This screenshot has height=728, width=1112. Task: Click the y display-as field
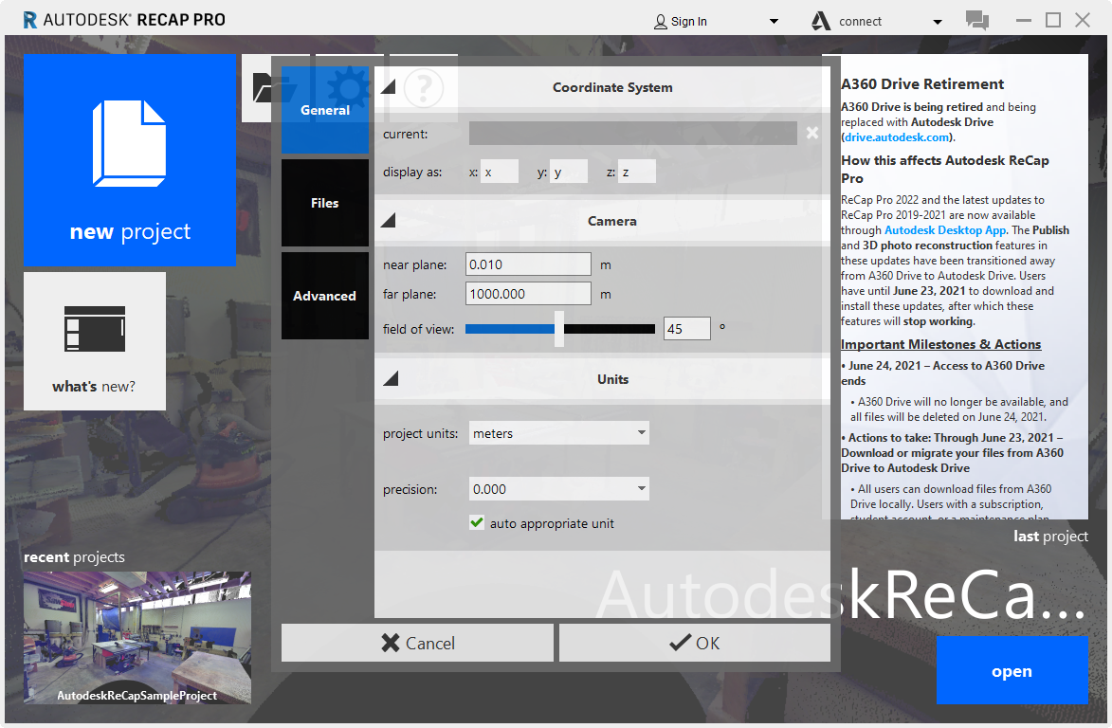click(x=569, y=172)
